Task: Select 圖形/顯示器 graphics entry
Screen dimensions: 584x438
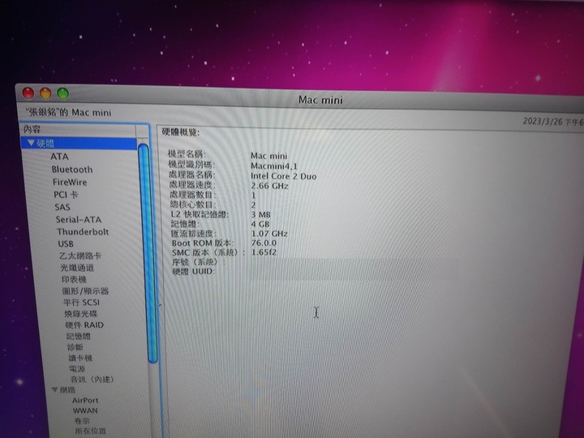Action: click(x=85, y=291)
